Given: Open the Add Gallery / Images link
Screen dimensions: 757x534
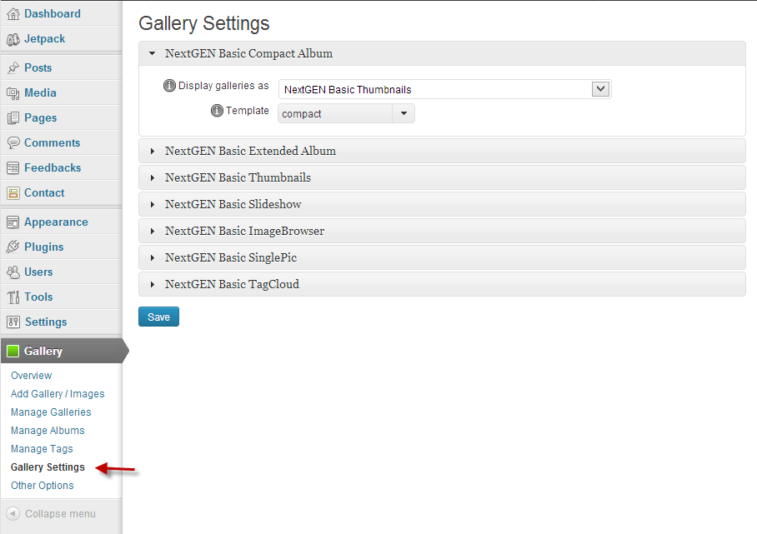Looking at the screenshot, I should pos(58,394).
